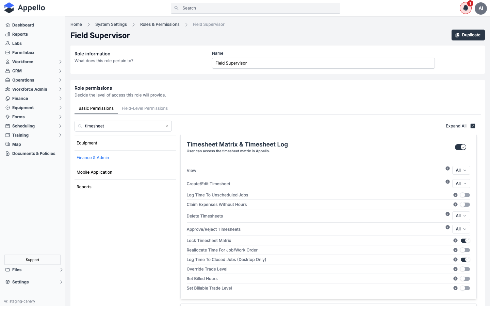Expand the Workforce sidebar menu
490x312 pixels.
click(34, 62)
